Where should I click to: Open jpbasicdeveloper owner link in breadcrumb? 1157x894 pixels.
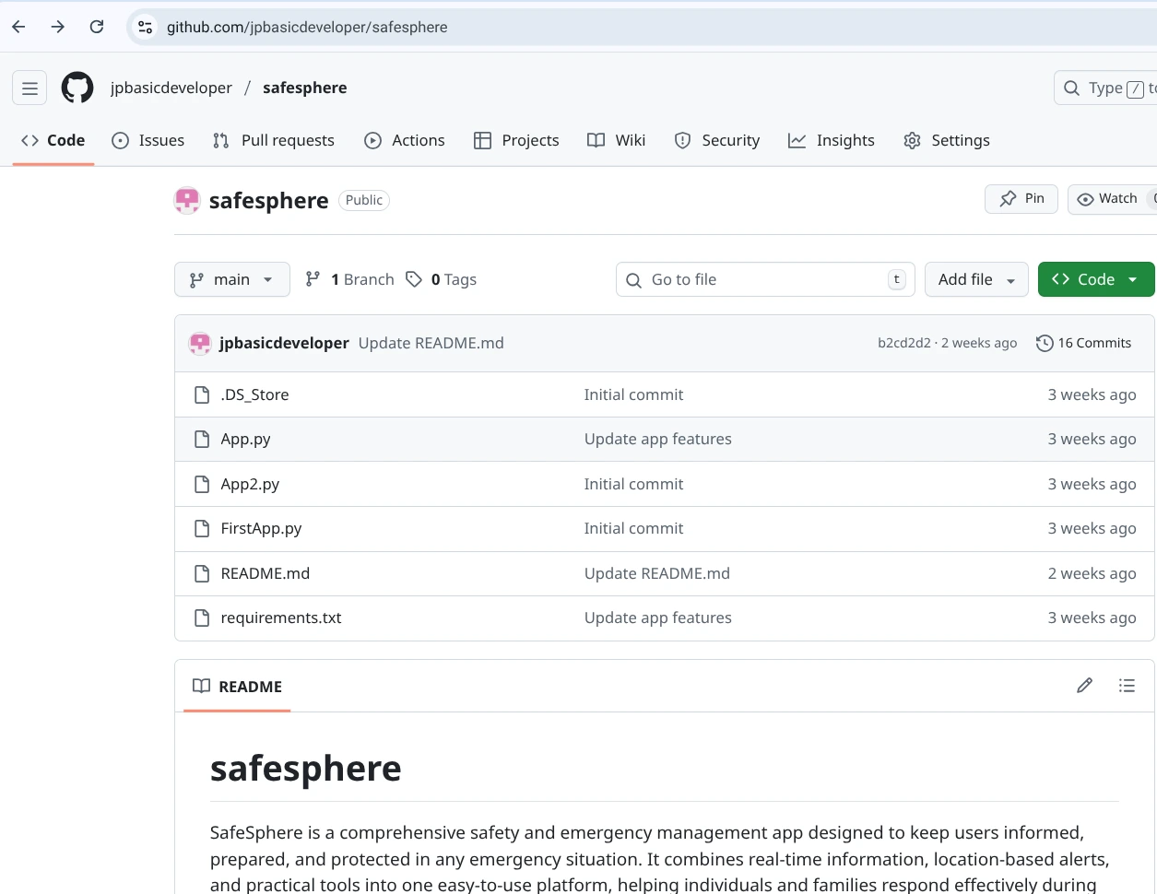[x=171, y=88]
